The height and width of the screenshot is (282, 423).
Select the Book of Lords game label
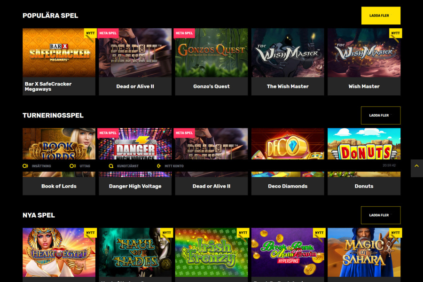click(x=59, y=186)
